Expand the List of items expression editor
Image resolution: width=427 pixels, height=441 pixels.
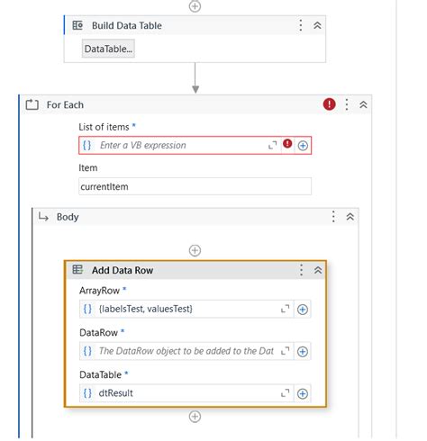[272, 146]
